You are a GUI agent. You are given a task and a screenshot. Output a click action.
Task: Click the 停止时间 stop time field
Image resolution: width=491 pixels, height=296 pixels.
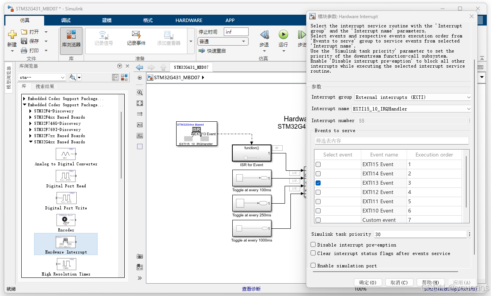click(x=236, y=32)
